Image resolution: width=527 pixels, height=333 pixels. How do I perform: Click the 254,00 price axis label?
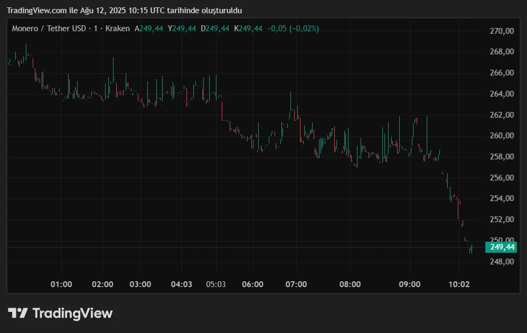click(502, 198)
